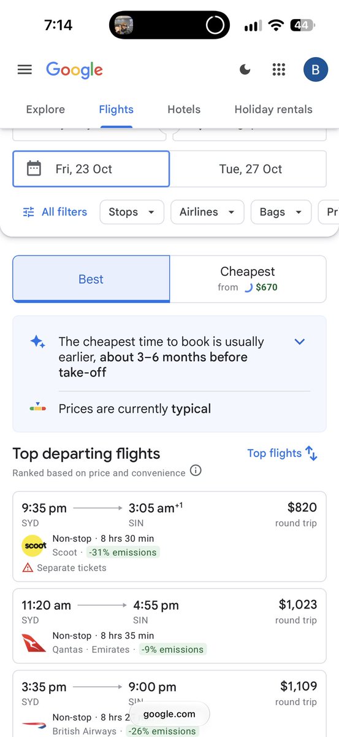Expand the Stops filter dropdown

(x=132, y=212)
